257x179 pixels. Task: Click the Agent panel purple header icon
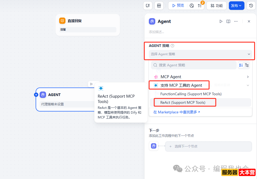point(152,21)
